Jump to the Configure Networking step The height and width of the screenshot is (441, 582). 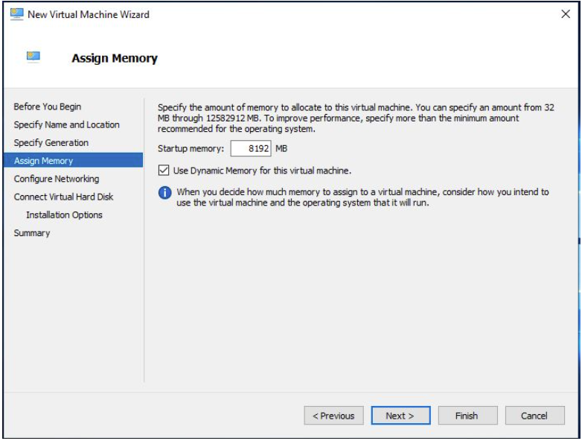tap(57, 179)
